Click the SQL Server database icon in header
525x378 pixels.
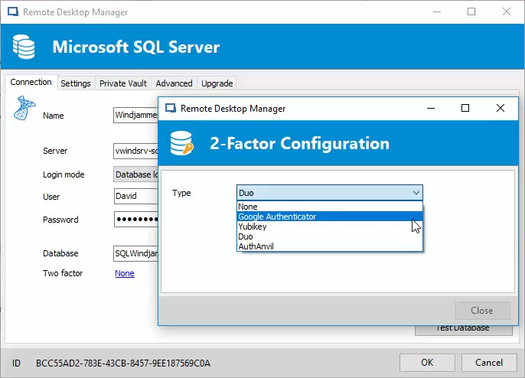[x=24, y=47]
